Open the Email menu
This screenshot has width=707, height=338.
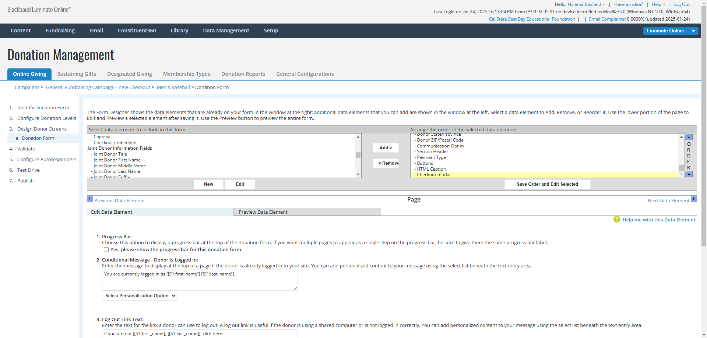point(96,31)
